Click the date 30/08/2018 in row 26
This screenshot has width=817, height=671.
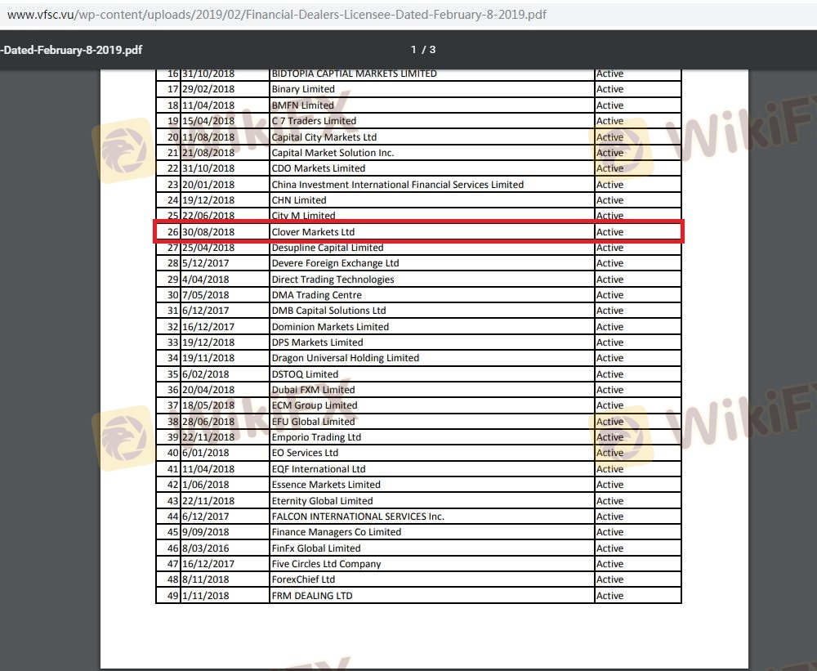click(208, 232)
